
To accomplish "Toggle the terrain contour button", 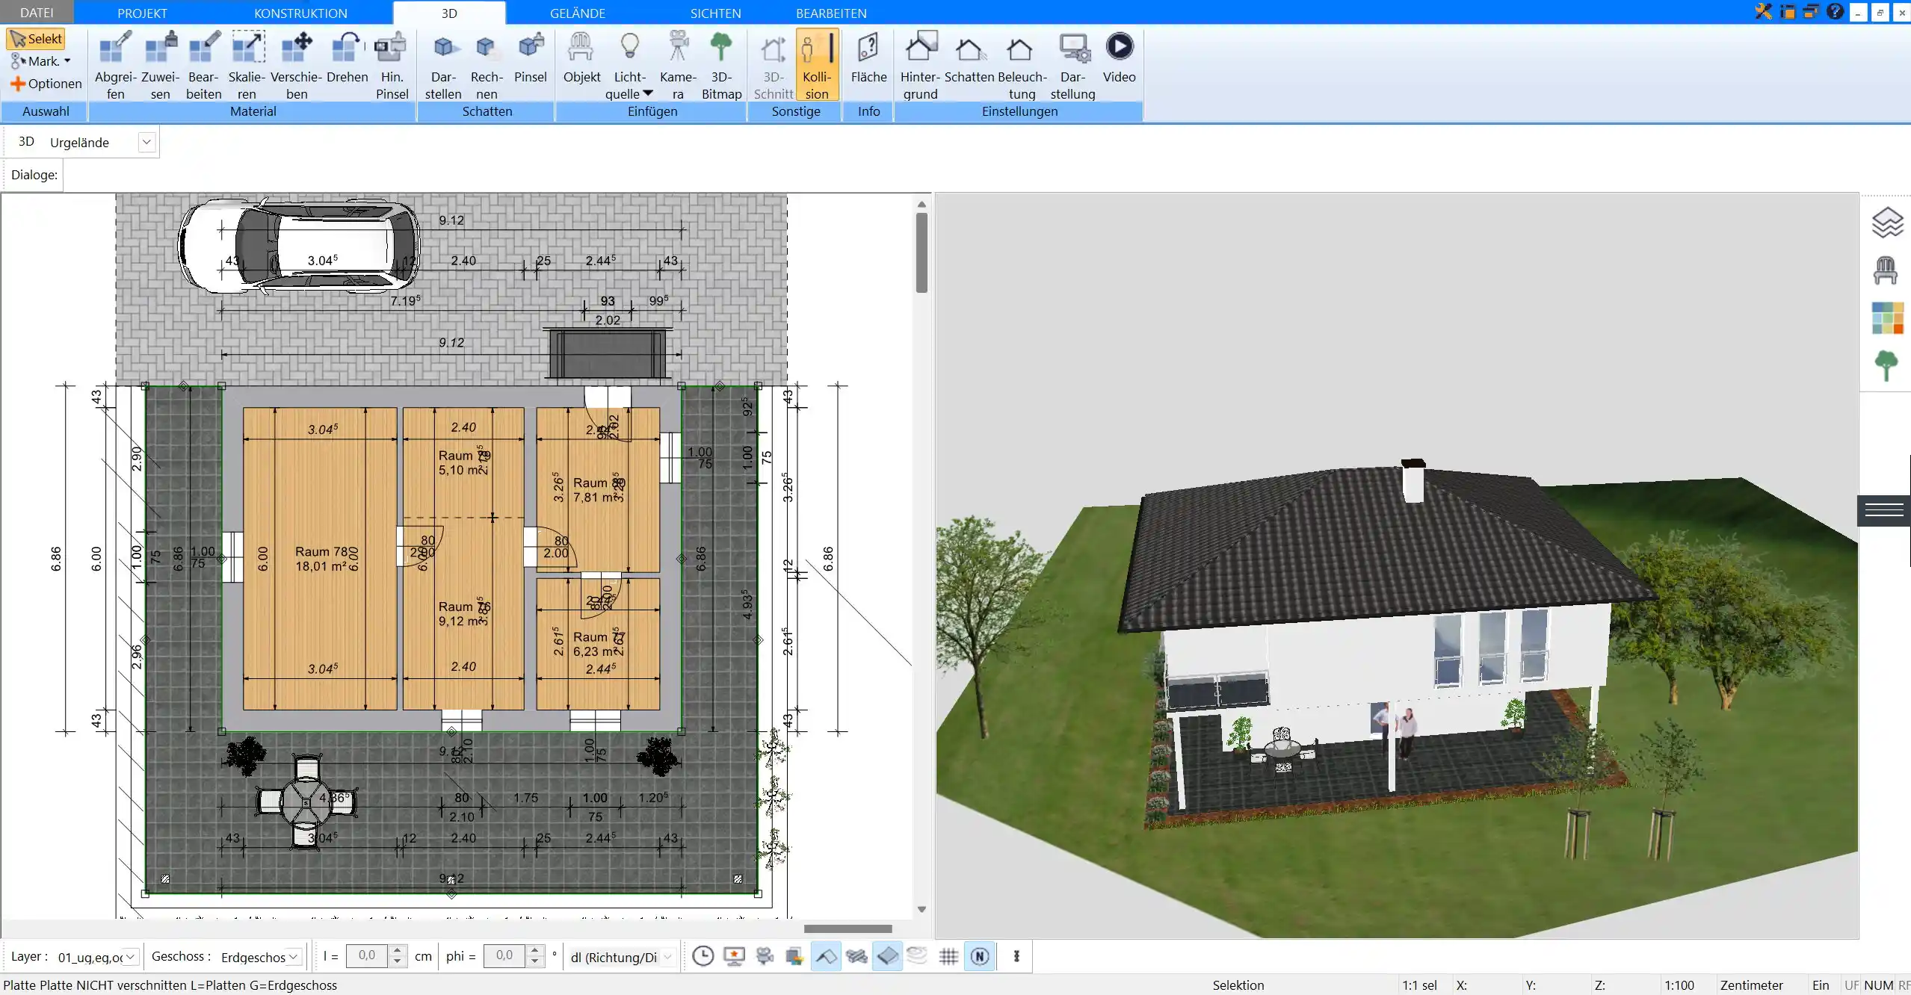I will click(x=918, y=956).
